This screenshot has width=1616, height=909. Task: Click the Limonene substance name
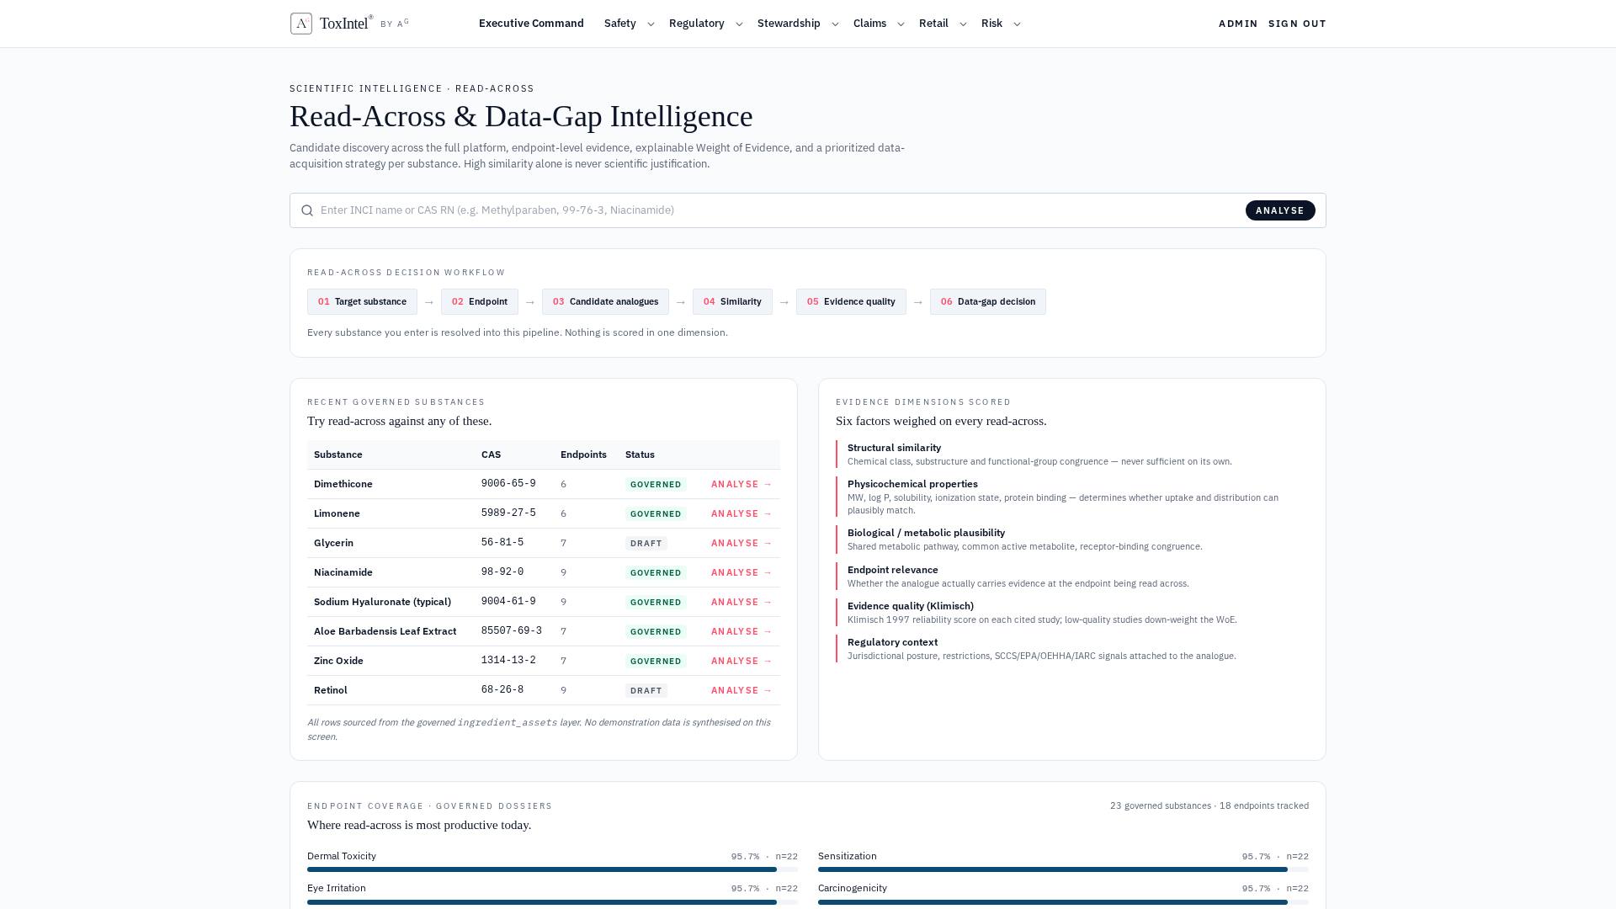(x=337, y=513)
